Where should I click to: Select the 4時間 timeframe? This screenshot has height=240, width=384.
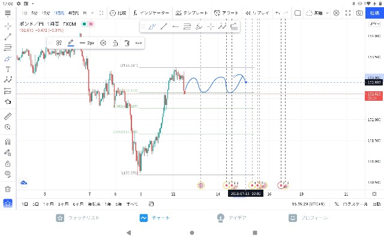click(73, 13)
